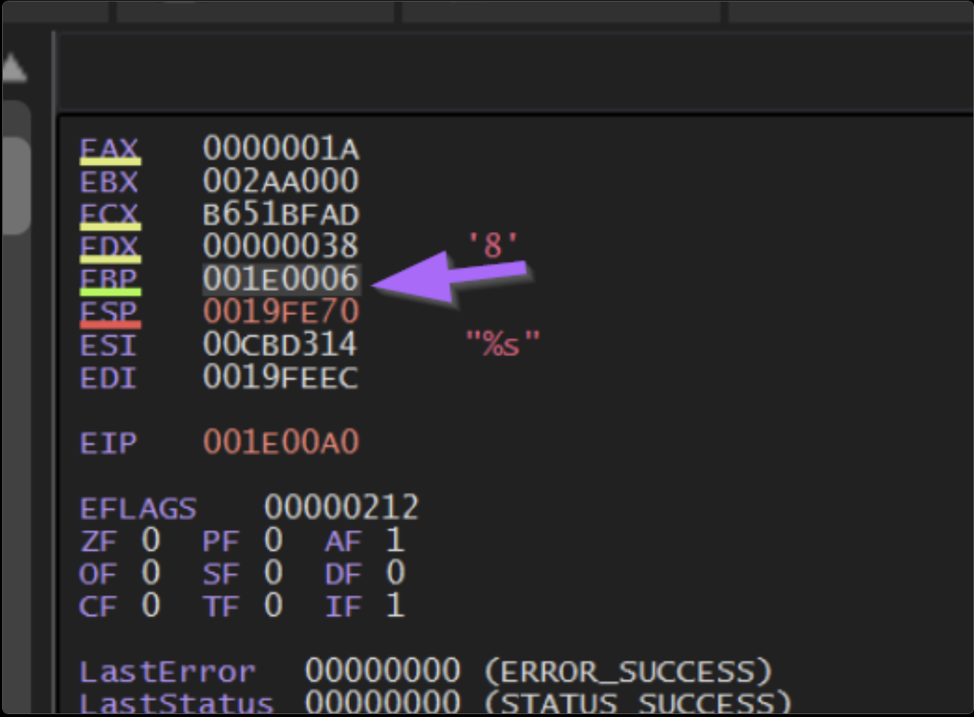Click the scroll up arrow
The height and width of the screenshot is (717, 974).
pyautogui.click(x=15, y=69)
